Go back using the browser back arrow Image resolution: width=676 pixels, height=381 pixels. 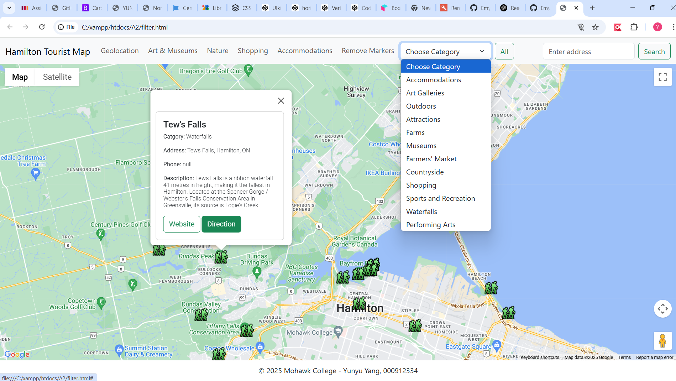tap(10, 27)
